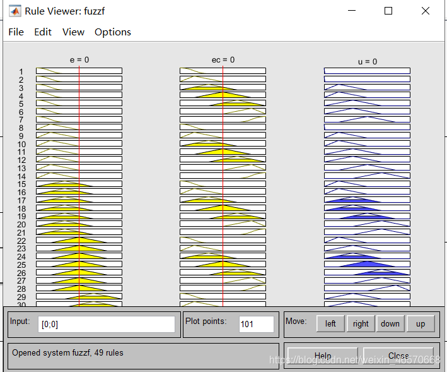
Task: Click the e input plot of rule 22
Action: tap(79, 240)
